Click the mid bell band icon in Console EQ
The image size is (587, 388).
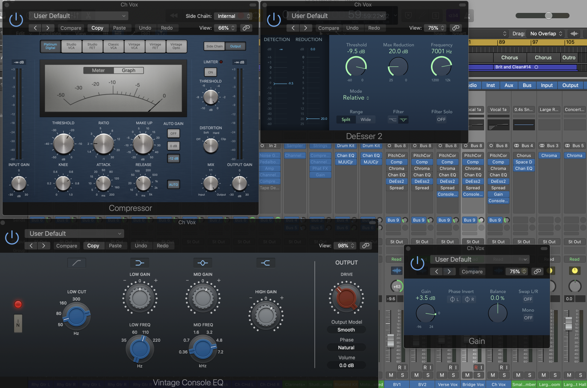(202, 263)
